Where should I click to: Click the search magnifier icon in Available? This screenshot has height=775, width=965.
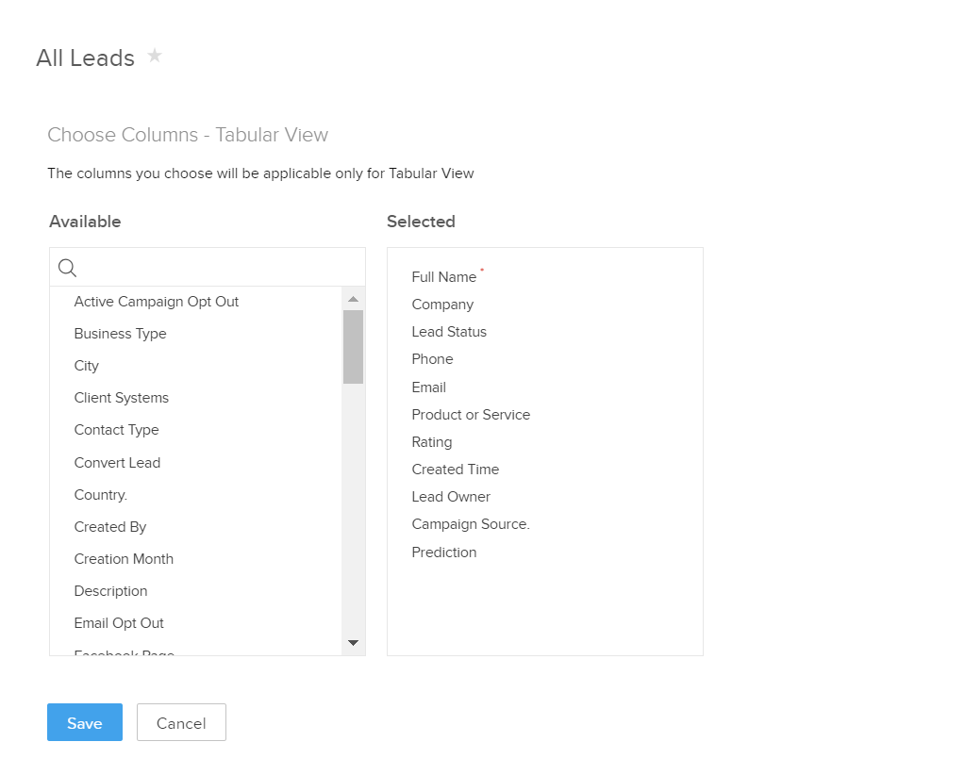(x=67, y=268)
